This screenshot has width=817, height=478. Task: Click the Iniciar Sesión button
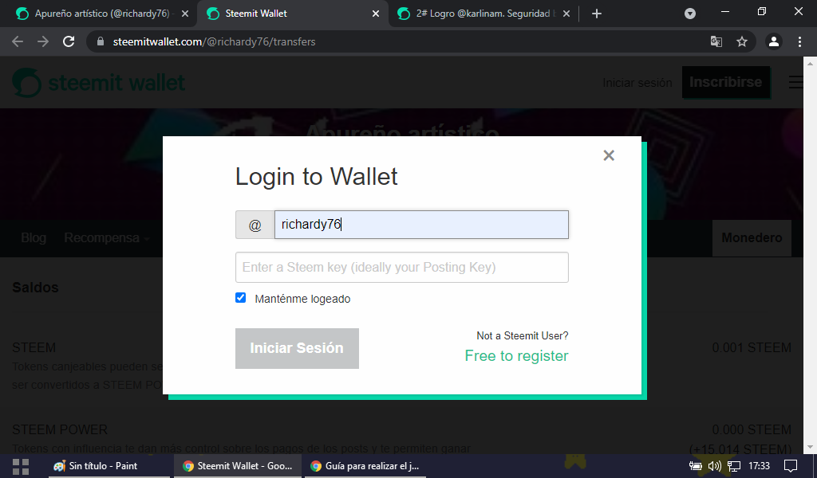click(x=297, y=348)
